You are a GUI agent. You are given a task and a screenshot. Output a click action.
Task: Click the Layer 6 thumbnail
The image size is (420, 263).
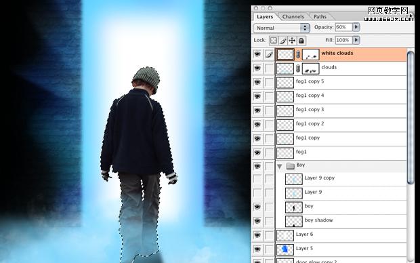click(285, 235)
